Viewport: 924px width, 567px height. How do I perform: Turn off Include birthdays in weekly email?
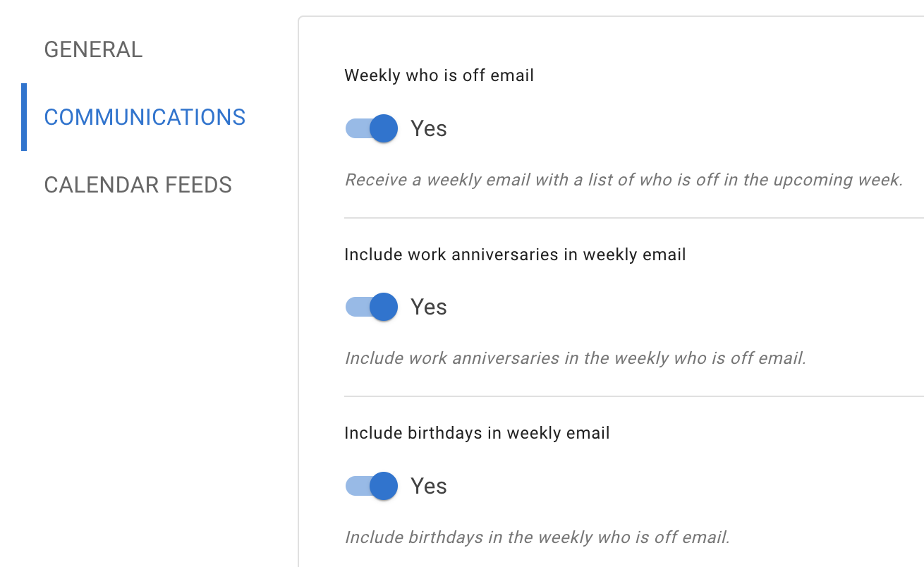371,486
